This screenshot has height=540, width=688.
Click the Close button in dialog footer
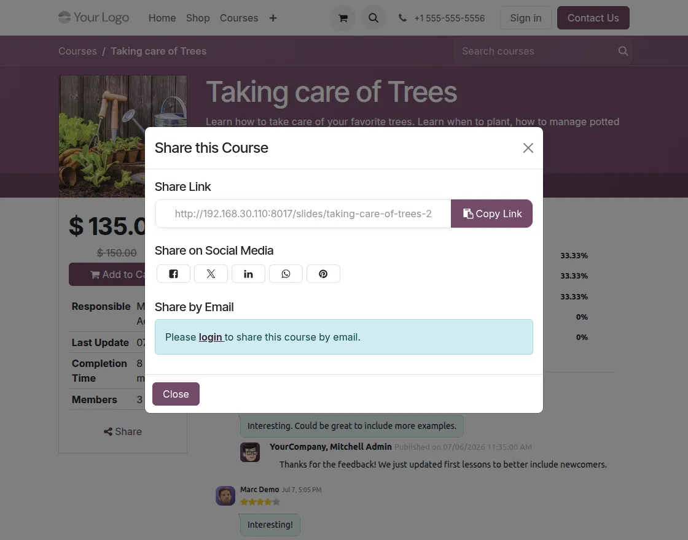(x=176, y=394)
